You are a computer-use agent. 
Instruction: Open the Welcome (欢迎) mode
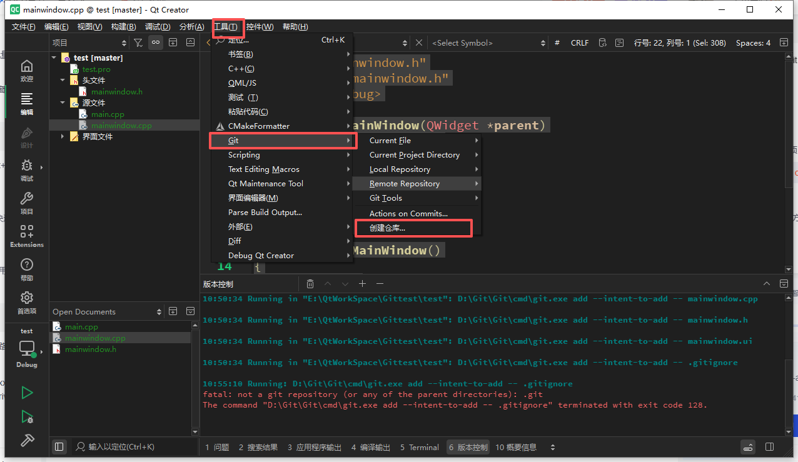(x=26, y=71)
